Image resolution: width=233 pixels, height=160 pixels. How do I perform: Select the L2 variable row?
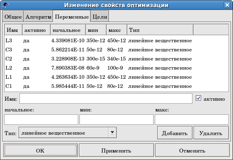coord(117,68)
